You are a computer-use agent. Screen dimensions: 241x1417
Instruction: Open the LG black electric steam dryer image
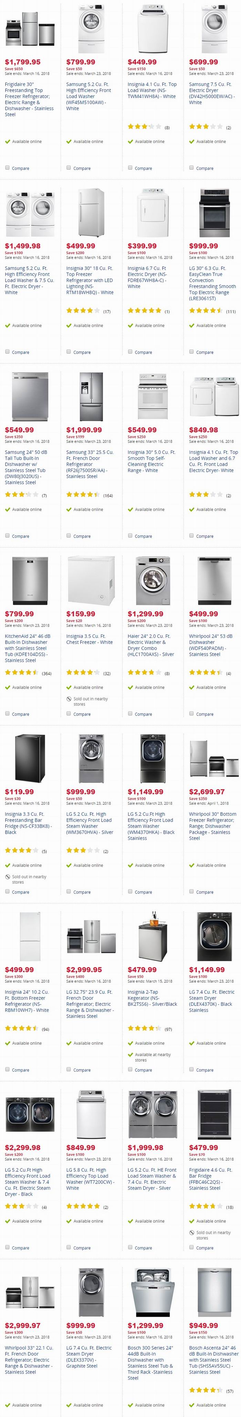click(x=213, y=936)
